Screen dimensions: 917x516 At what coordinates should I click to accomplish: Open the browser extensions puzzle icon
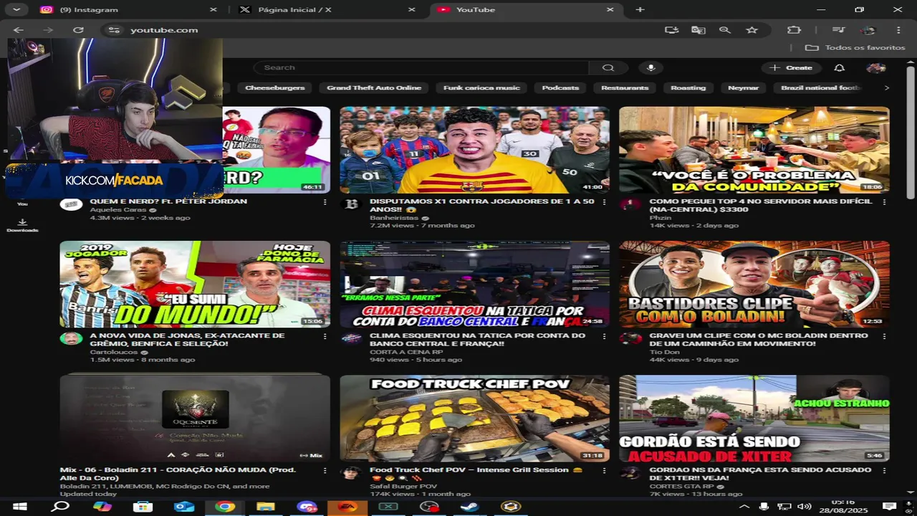point(793,30)
